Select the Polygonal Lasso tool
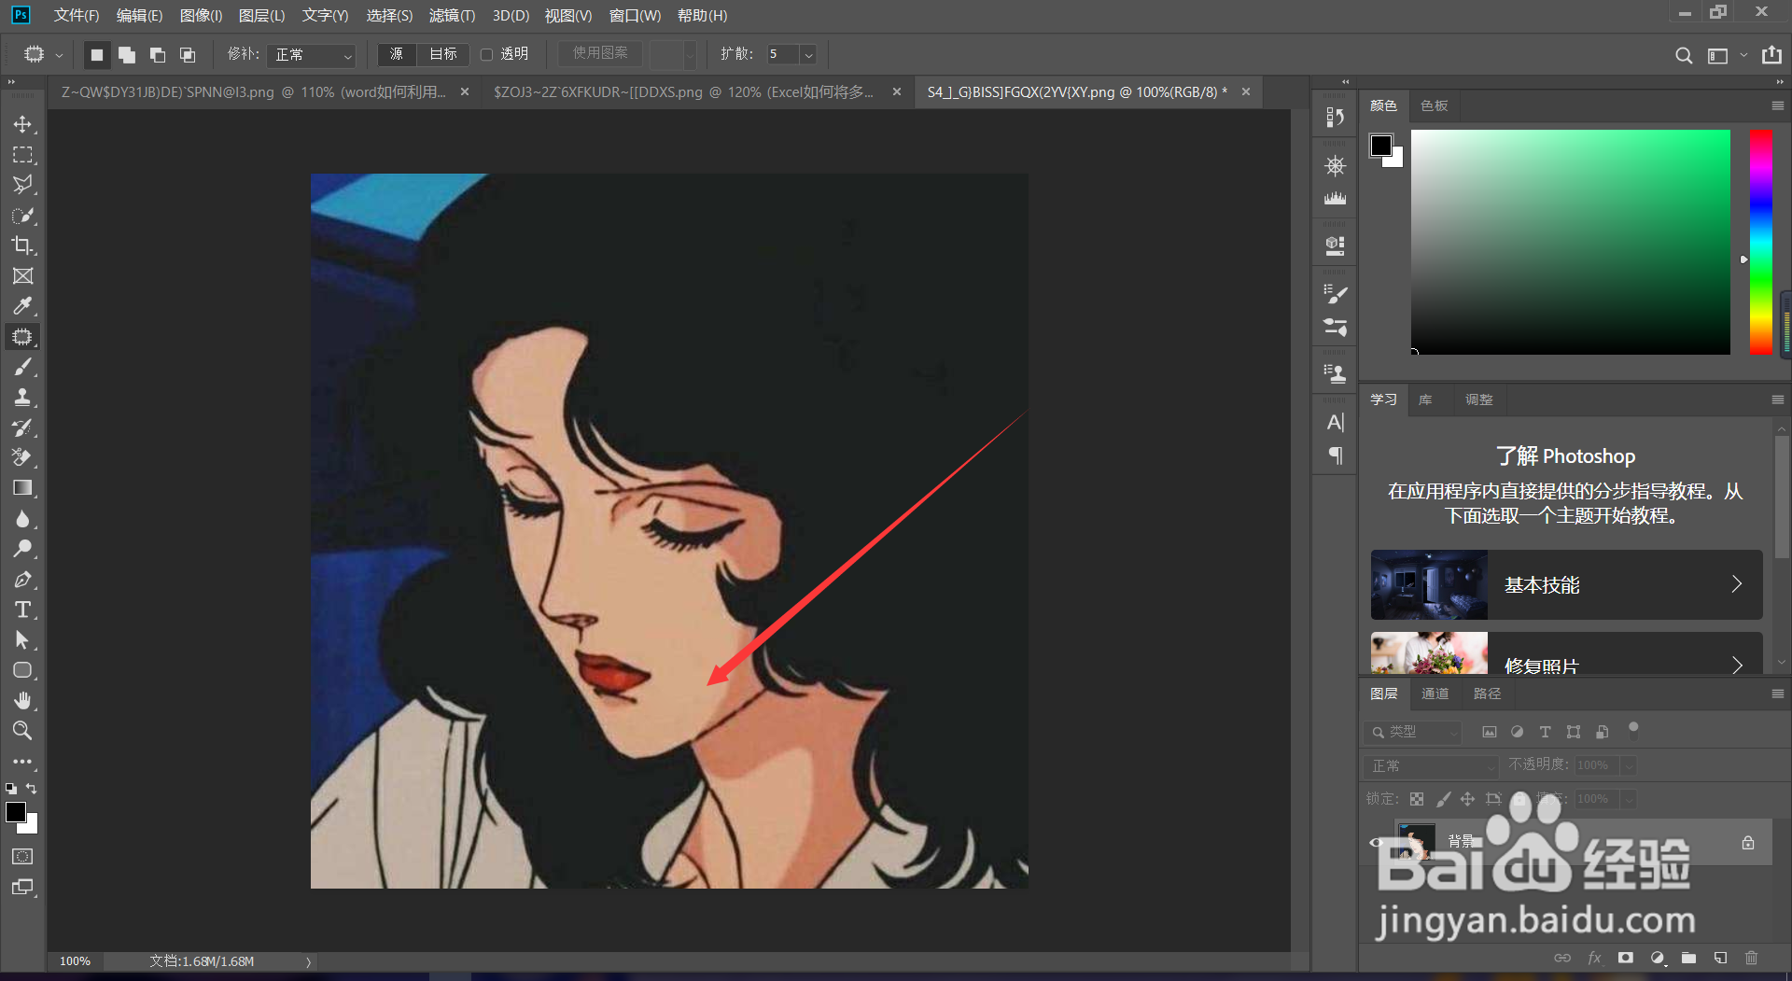Screen dimensions: 1792x981 pyautogui.click(x=22, y=185)
